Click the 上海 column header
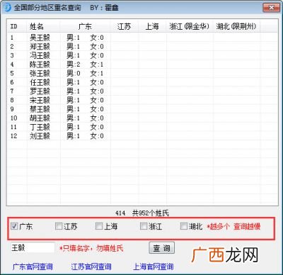 point(152,26)
